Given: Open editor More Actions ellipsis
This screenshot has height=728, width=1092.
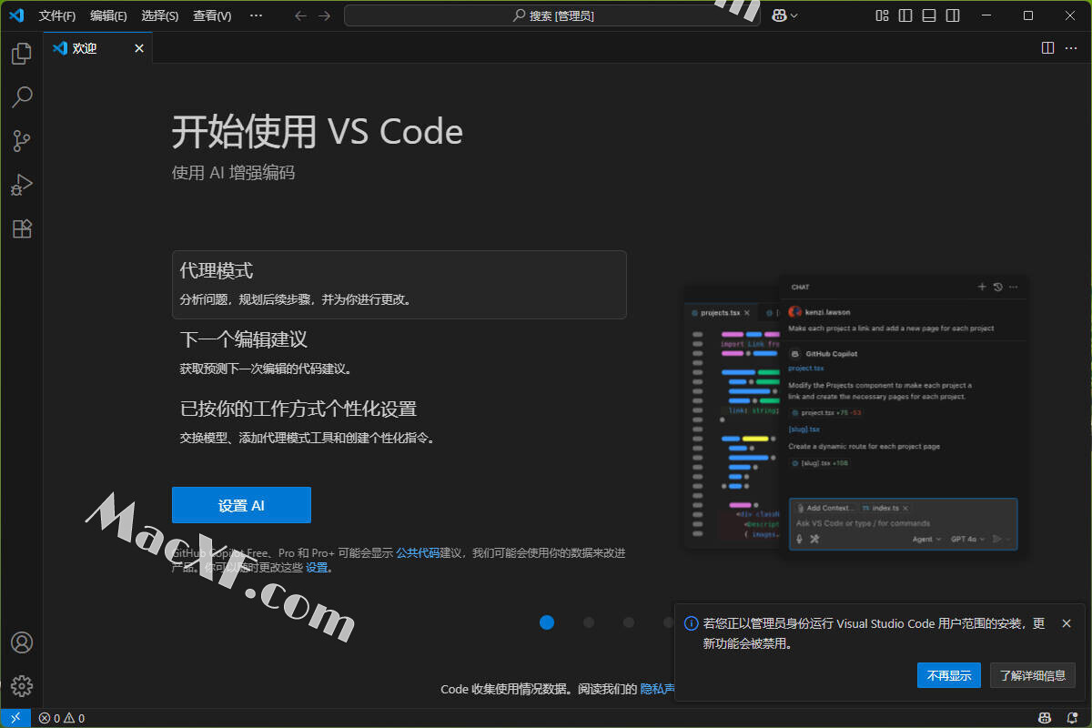Looking at the screenshot, I should (x=1072, y=48).
